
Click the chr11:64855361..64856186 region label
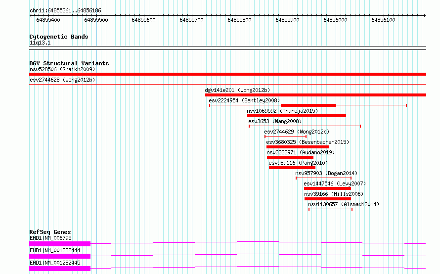coord(65,11)
